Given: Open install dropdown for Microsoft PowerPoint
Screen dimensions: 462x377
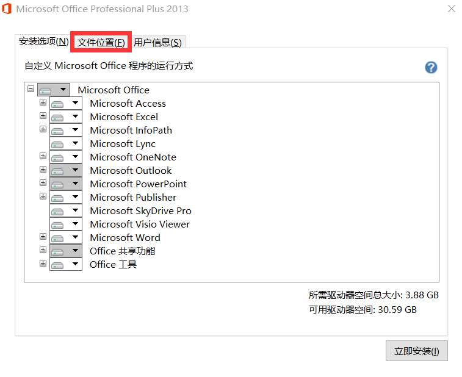Looking at the screenshot, I should coord(66,184).
